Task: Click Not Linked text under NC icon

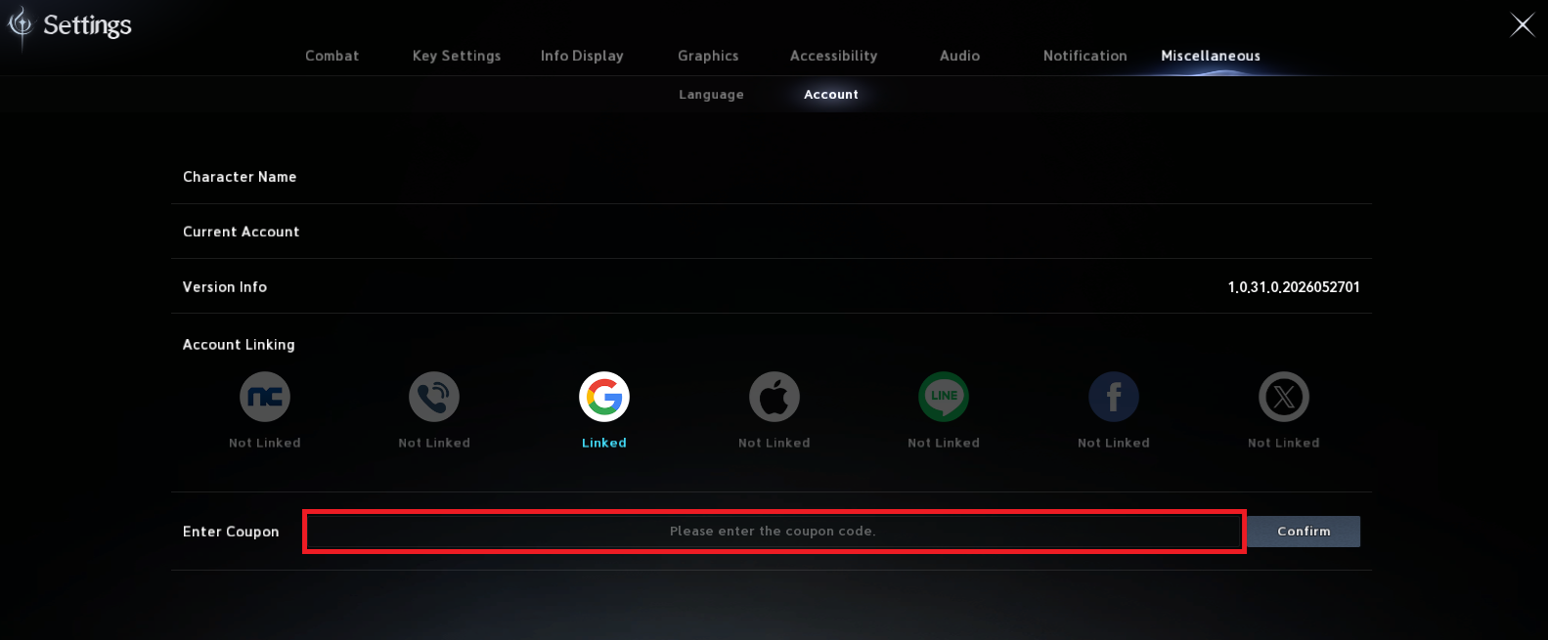Action: tap(265, 443)
